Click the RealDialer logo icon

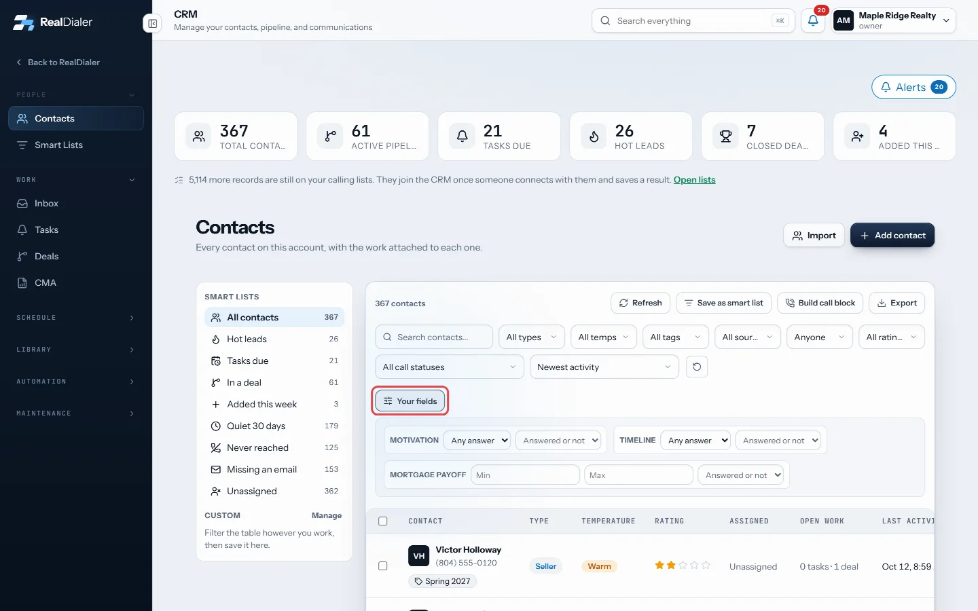[x=24, y=22]
